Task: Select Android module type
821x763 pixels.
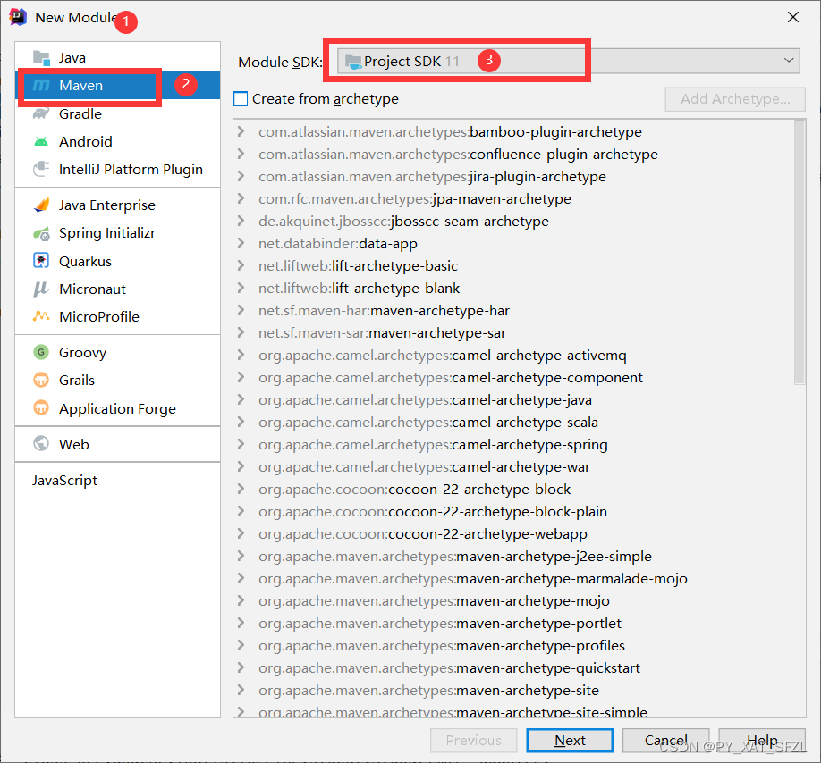Action: tap(118, 141)
